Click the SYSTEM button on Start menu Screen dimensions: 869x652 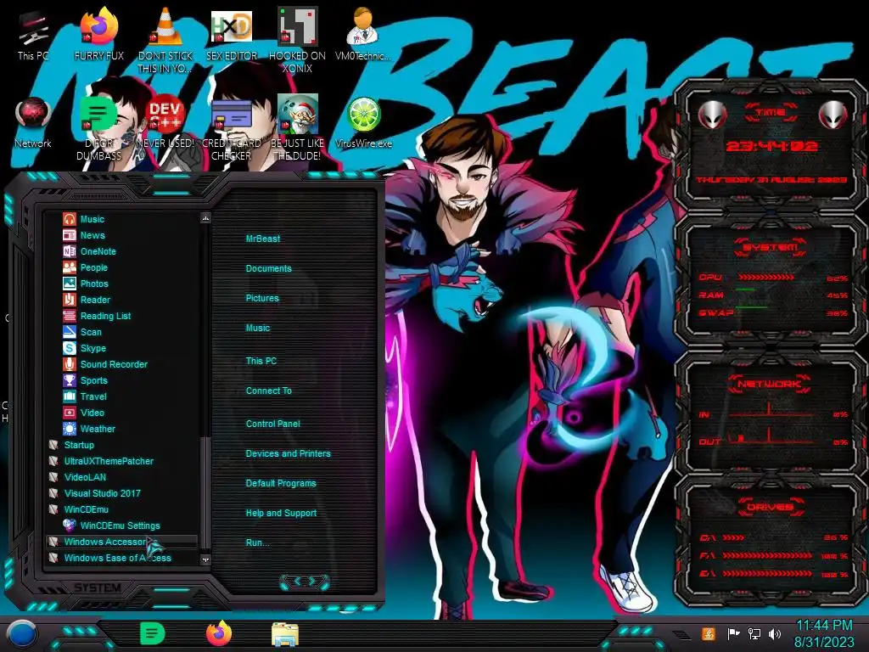[98, 587]
